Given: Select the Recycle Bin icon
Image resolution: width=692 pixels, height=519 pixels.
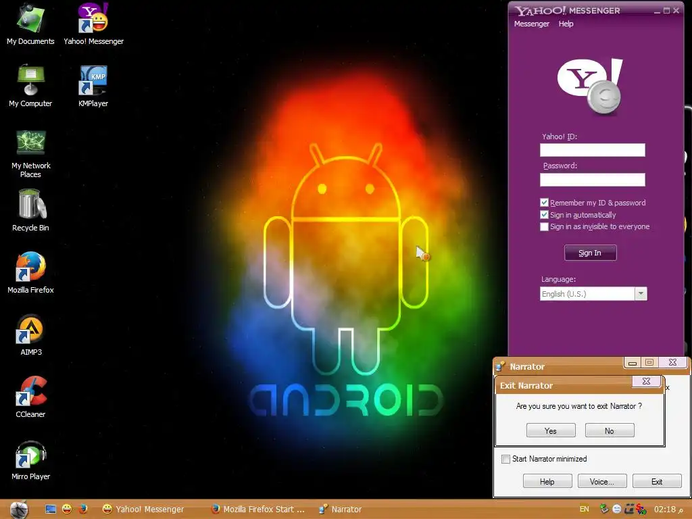Looking at the screenshot, I should (x=30, y=211).
